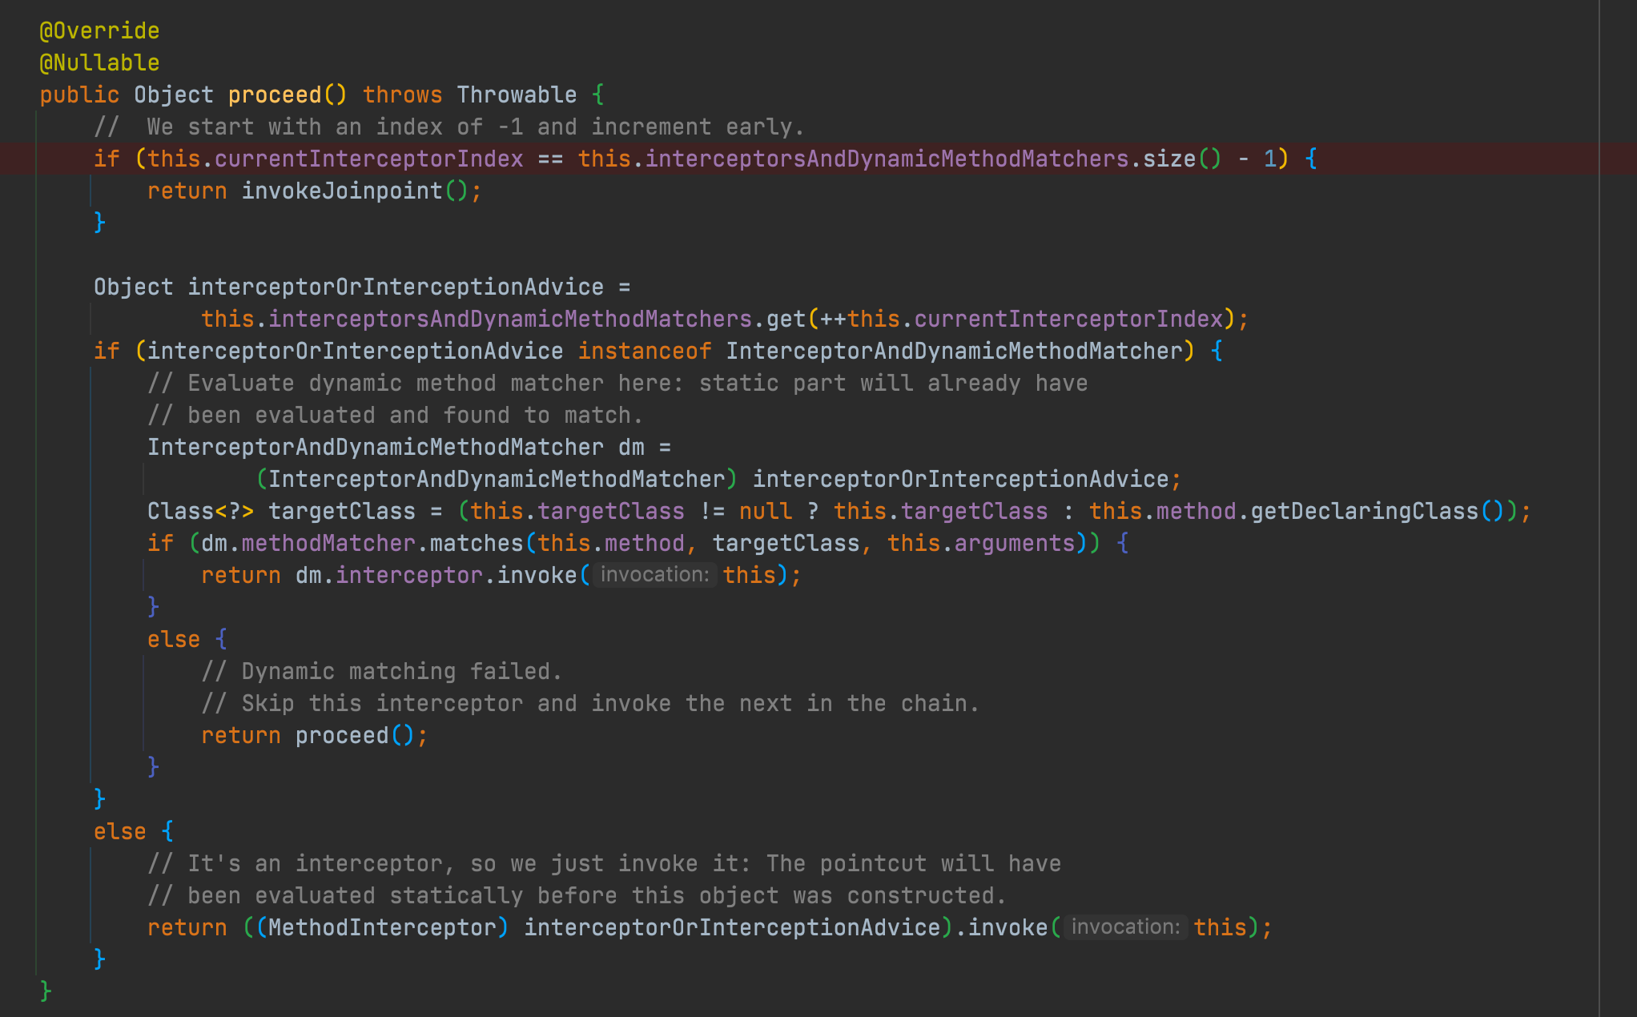The image size is (1637, 1017).
Task: Click the @Nullable annotation
Action: [x=99, y=63]
